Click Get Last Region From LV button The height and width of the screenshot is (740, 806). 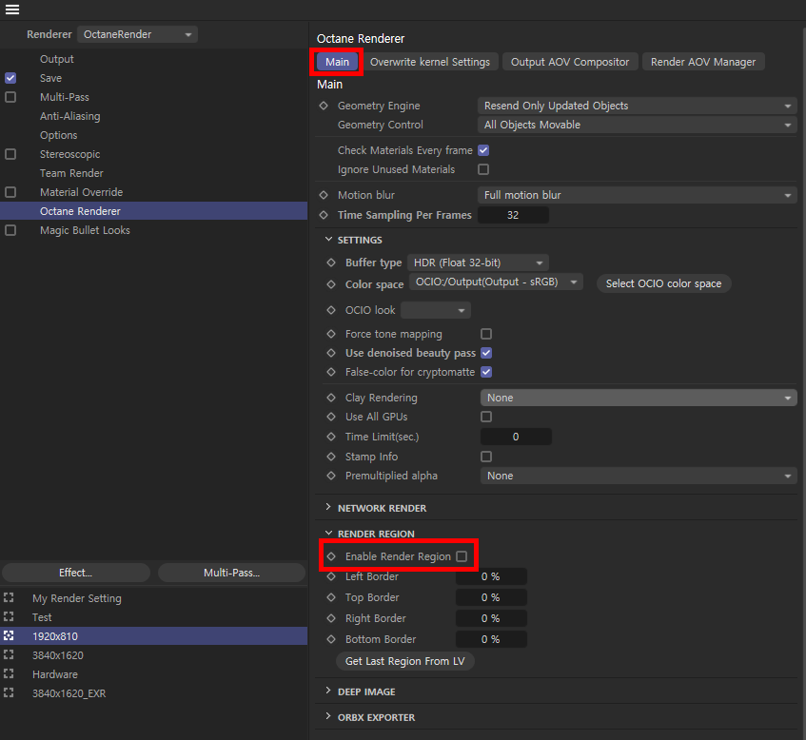(x=404, y=661)
